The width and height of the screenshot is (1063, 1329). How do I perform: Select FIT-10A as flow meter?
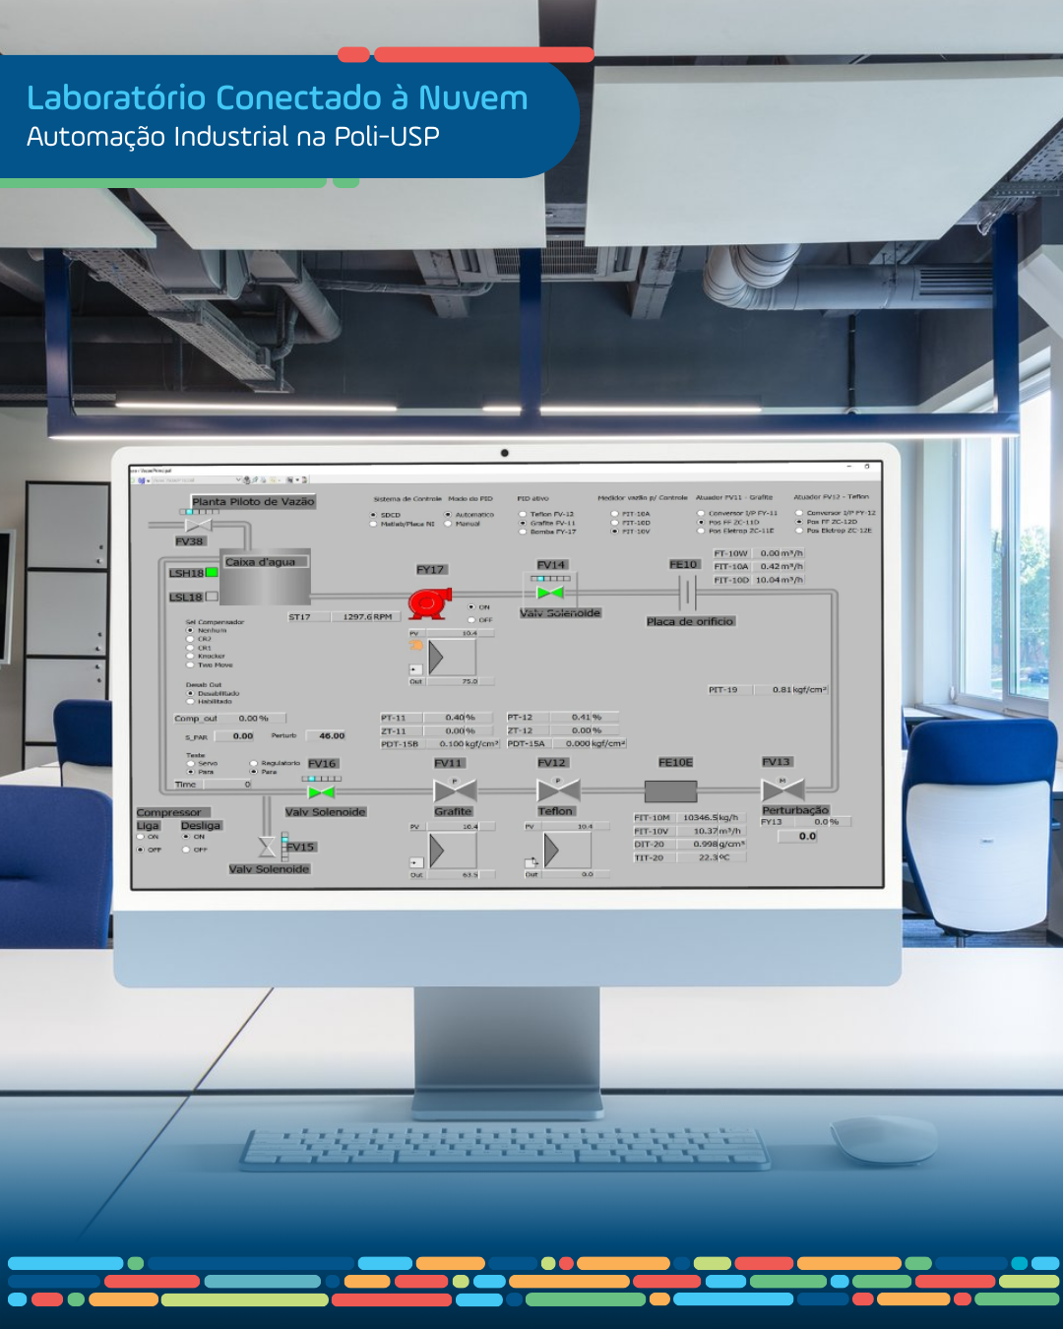point(615,514)
